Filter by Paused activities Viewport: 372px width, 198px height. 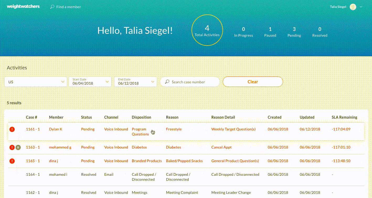pyautogui.click(x=270, y=32)
